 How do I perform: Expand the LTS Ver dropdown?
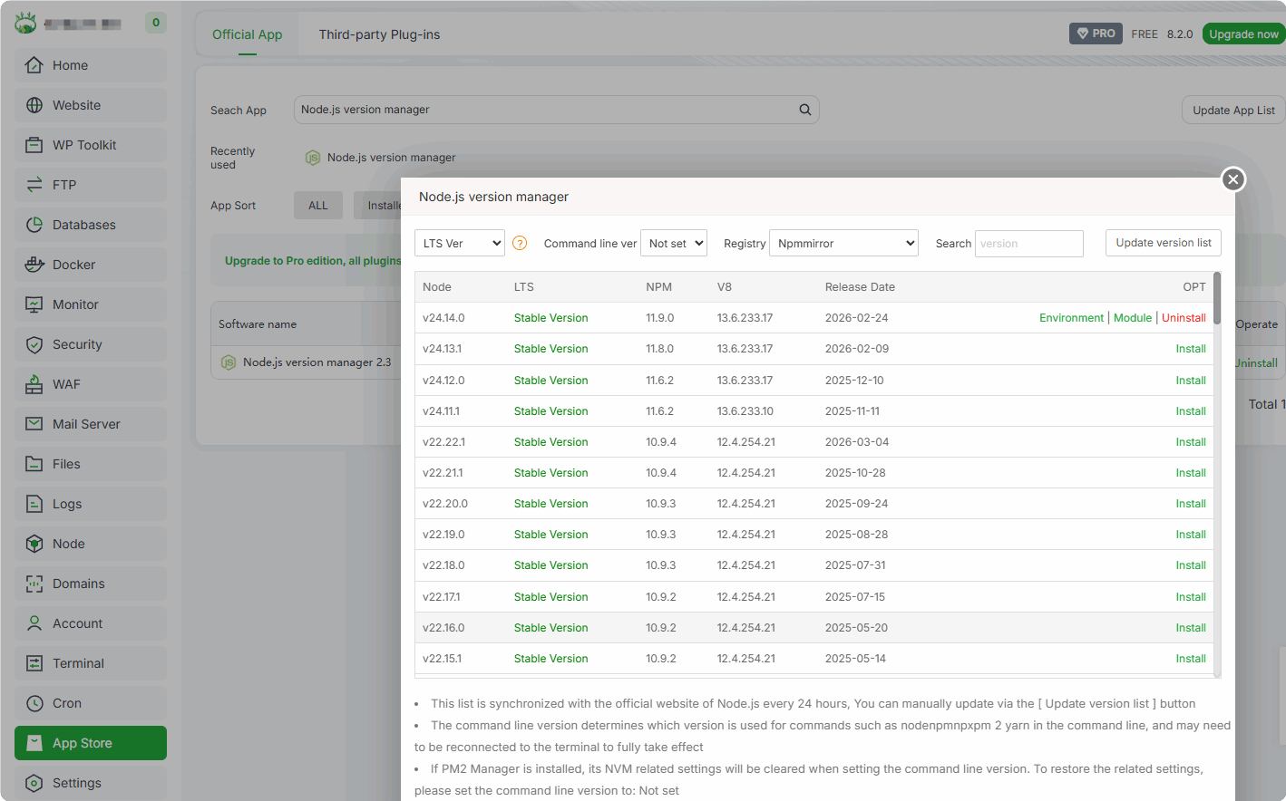460,243
